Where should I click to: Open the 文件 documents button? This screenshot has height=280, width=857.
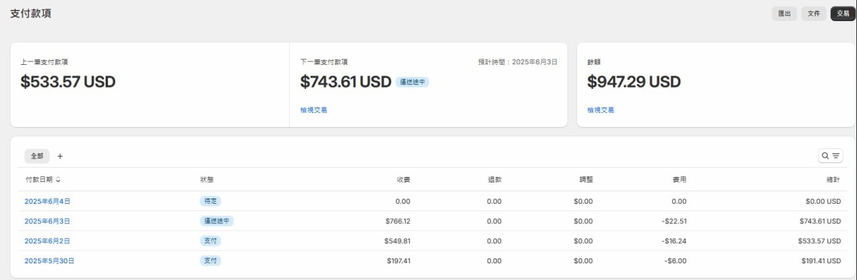click(813, 13)
